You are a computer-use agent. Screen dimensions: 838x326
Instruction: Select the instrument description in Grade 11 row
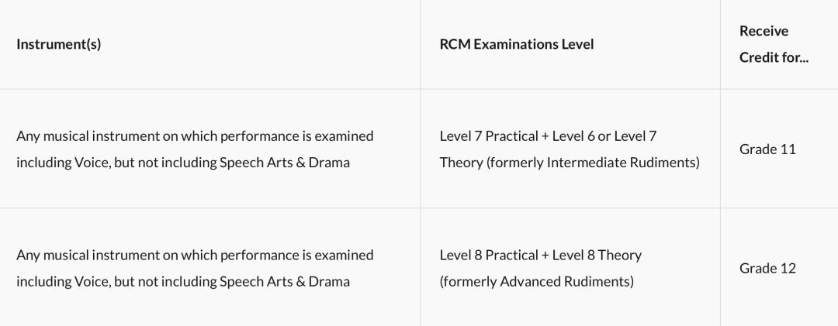click(195, 149)
